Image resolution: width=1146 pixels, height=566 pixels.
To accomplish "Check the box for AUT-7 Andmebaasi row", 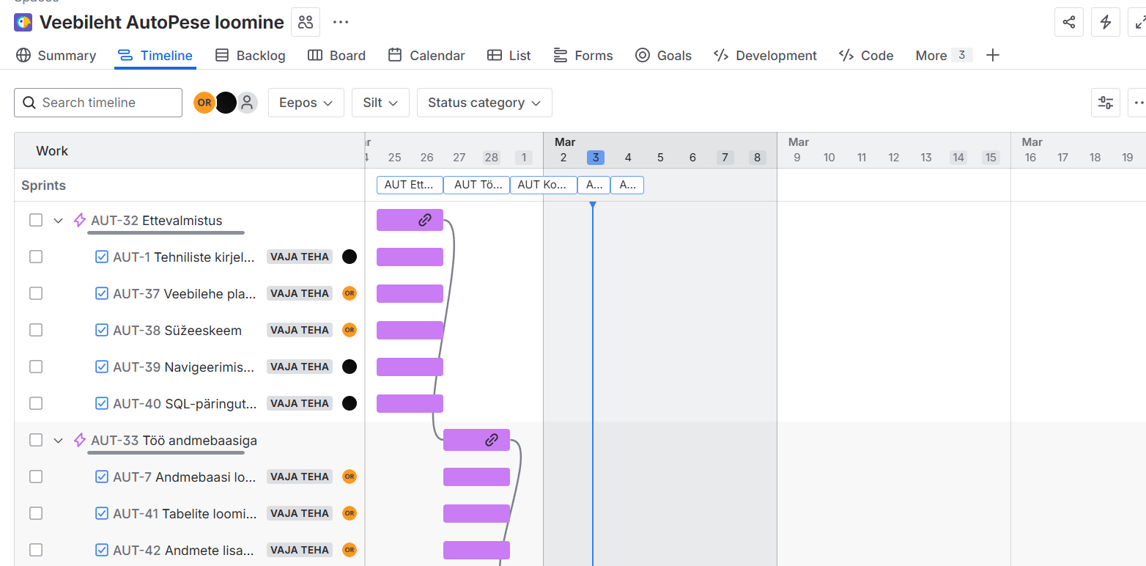I will (x=36, y=477).
